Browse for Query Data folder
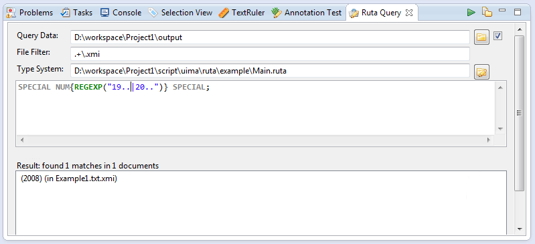Image resolution: width=535 pixels, height=244 pixels. point(481,37)
